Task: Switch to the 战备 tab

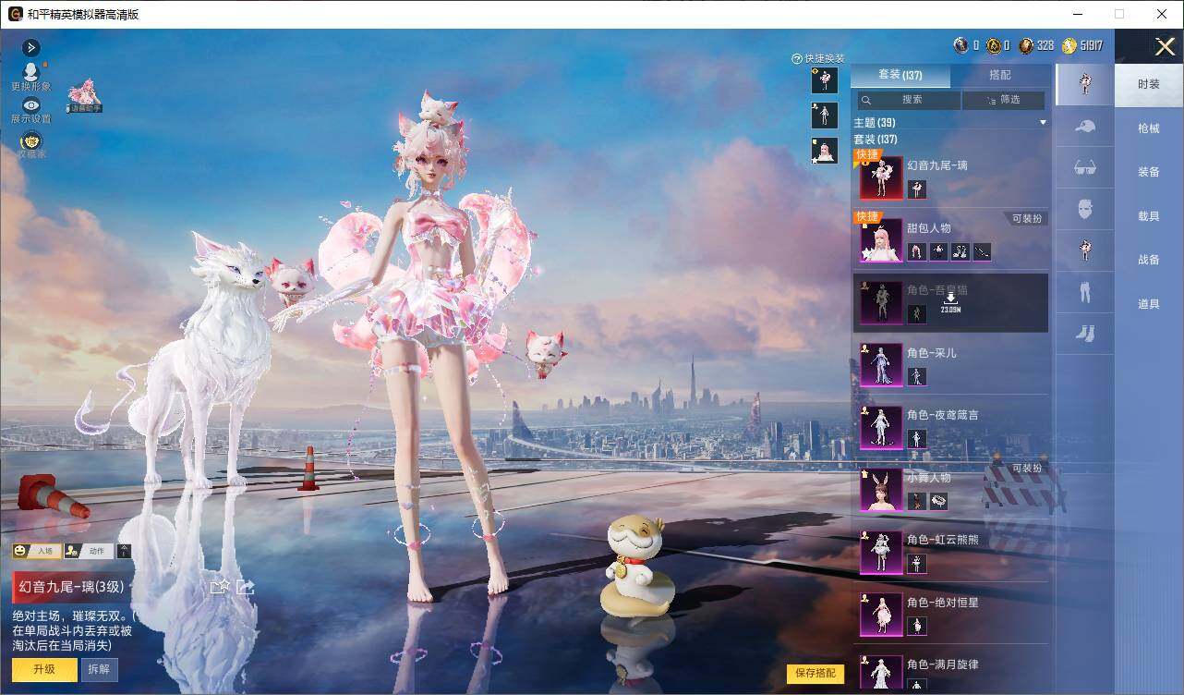Action: click(1149, 260)
